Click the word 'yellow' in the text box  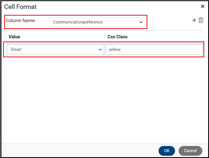click(115, 49)
